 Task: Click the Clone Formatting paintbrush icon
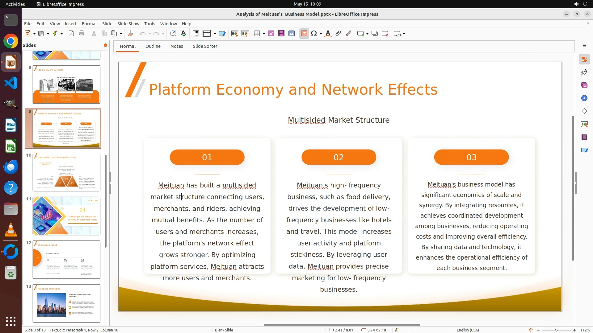(x=130, y=34)
